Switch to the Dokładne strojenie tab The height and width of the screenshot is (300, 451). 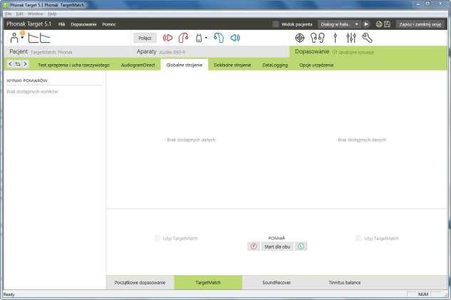pyautogui.click(x=232, y=65)
